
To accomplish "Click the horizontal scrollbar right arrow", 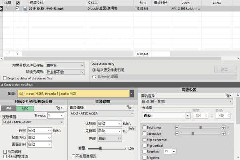I will (x=238, y=59).
